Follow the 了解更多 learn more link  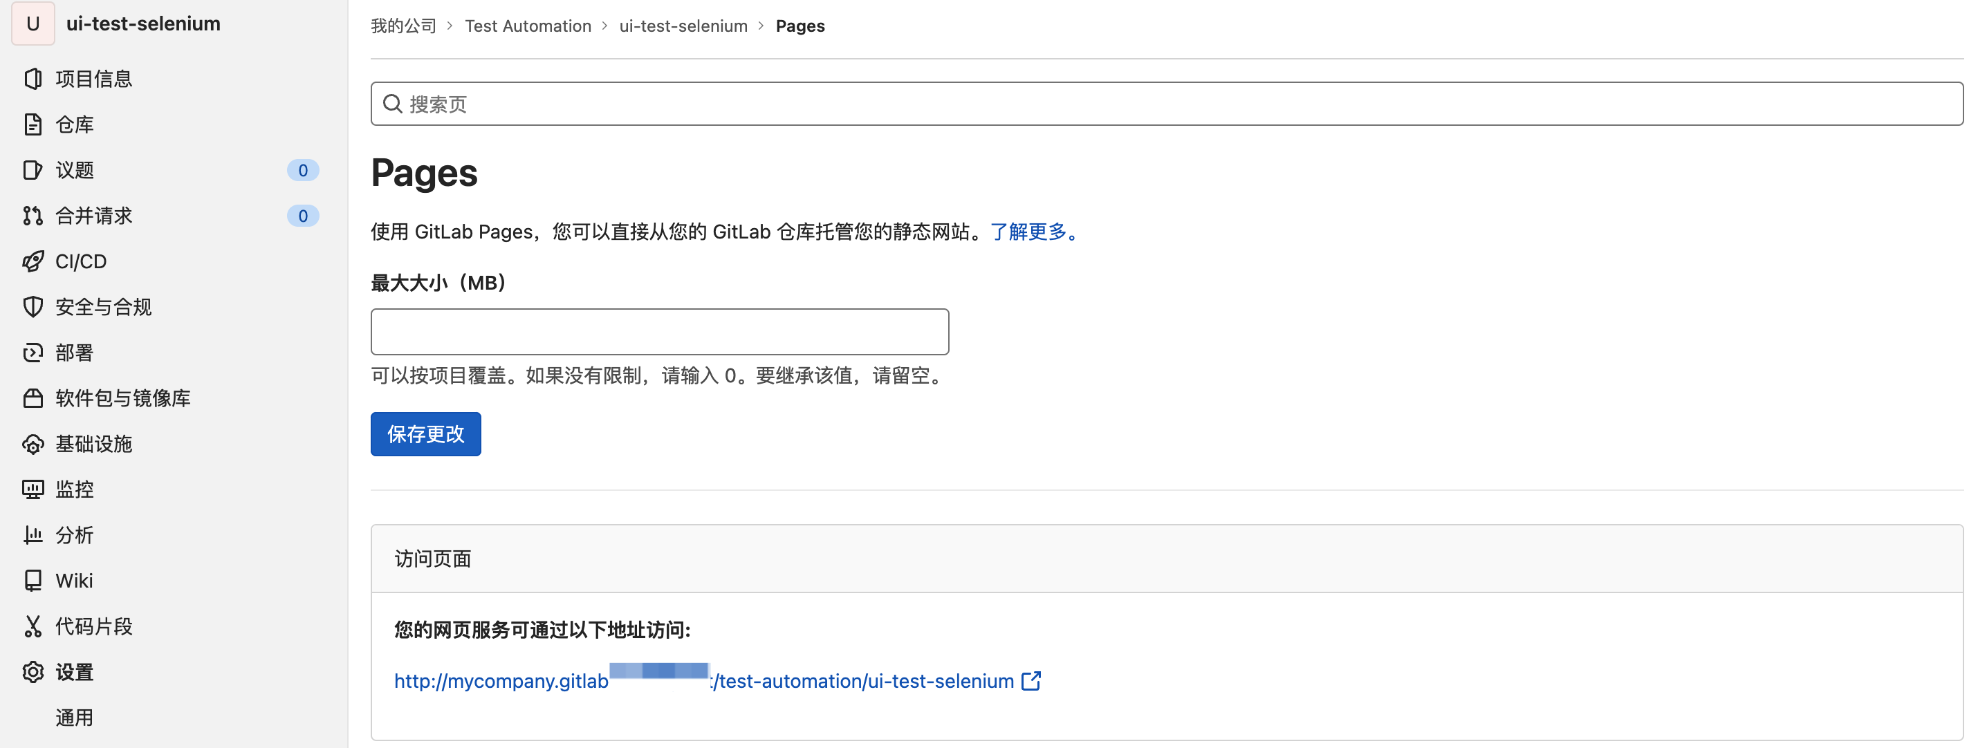pyautogui.click(x=1029, y=232)
